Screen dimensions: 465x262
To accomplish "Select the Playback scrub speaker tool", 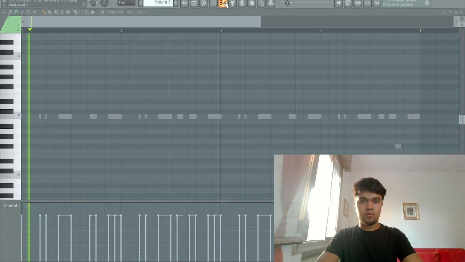I will point(93,12).
